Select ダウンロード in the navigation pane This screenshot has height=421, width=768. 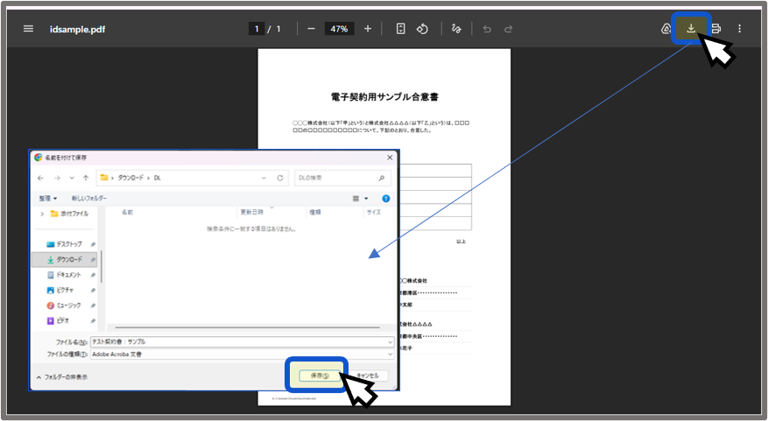point(68,259)
